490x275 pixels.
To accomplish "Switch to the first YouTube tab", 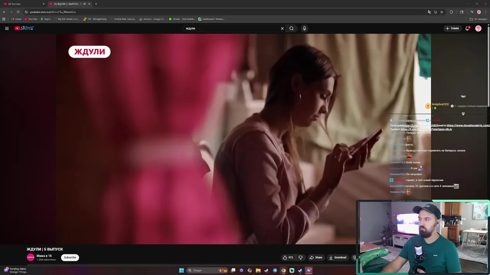I will tap(23, 4).
